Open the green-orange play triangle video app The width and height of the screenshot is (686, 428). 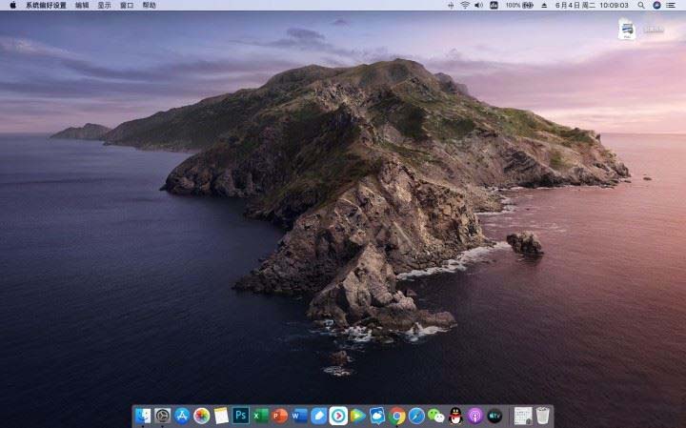[358, 416]
